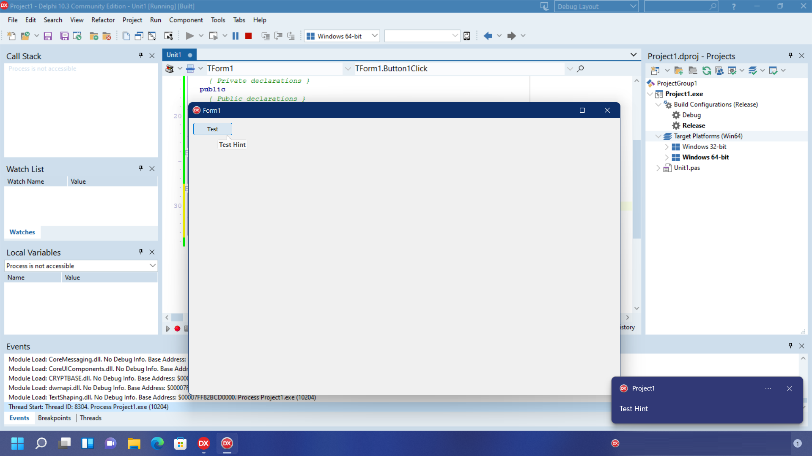This screenshot has width=812, height=456.
Task: Open Windows Start menu
Action: pos(17,443)
